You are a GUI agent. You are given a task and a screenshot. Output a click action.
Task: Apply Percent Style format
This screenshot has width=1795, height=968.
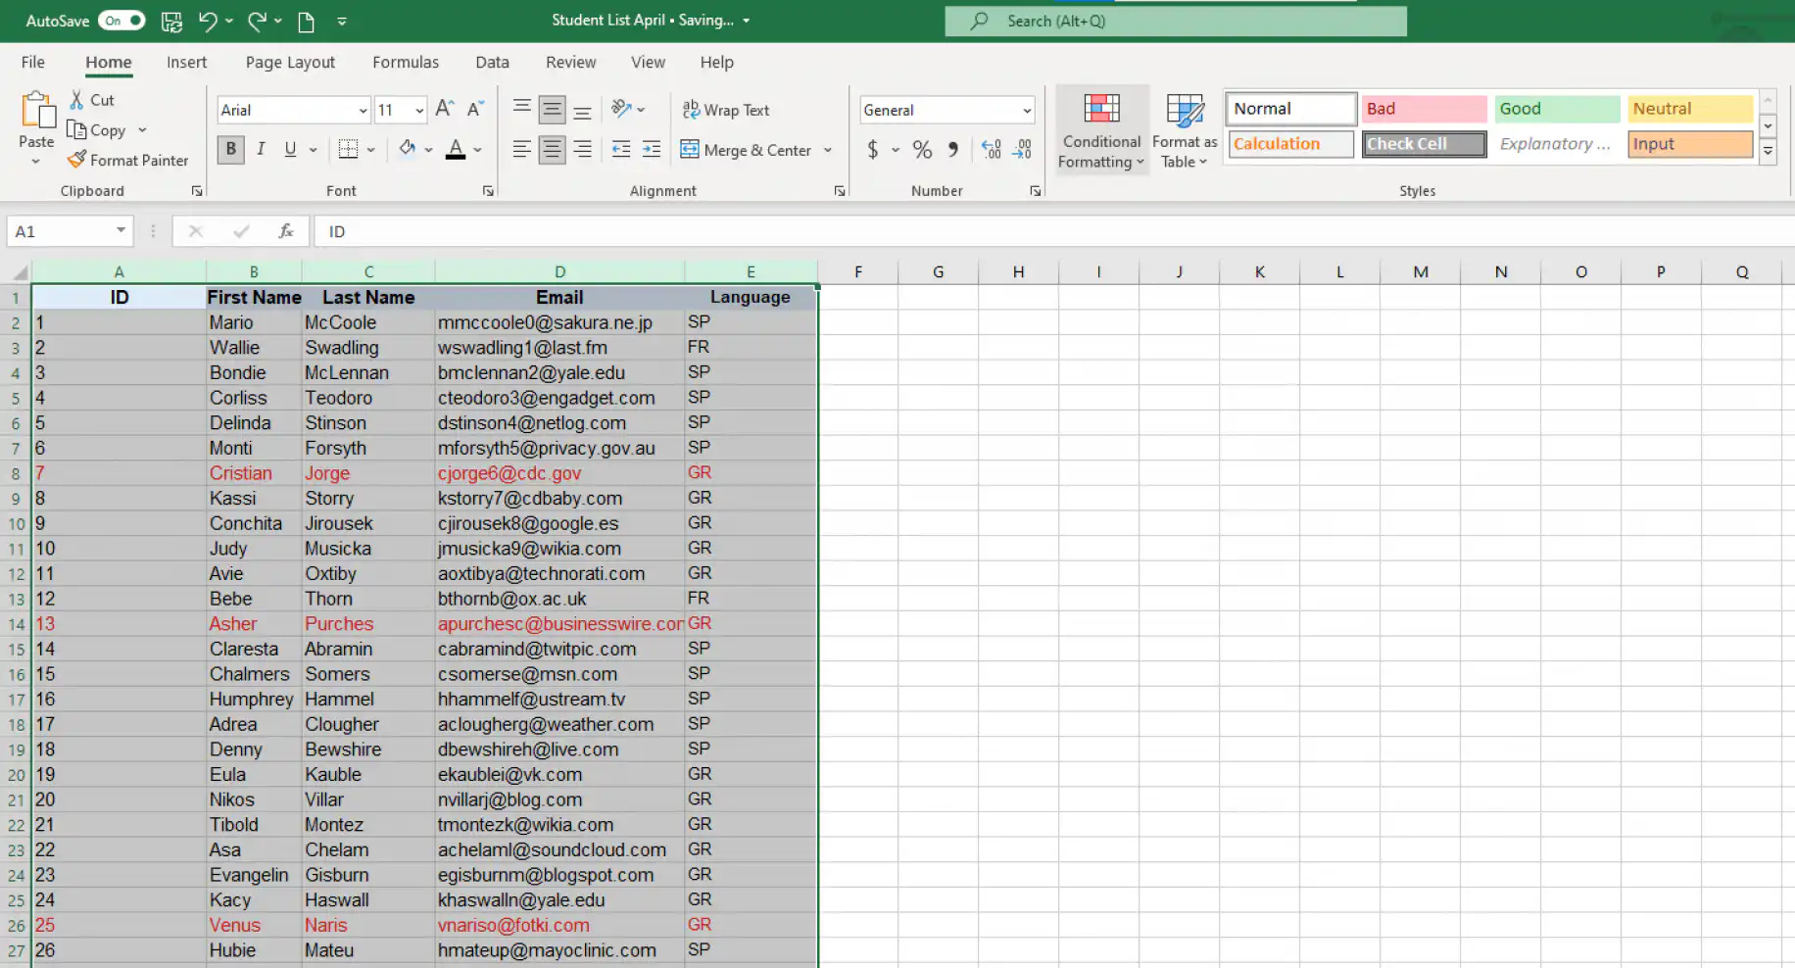(x=922, y=149)
